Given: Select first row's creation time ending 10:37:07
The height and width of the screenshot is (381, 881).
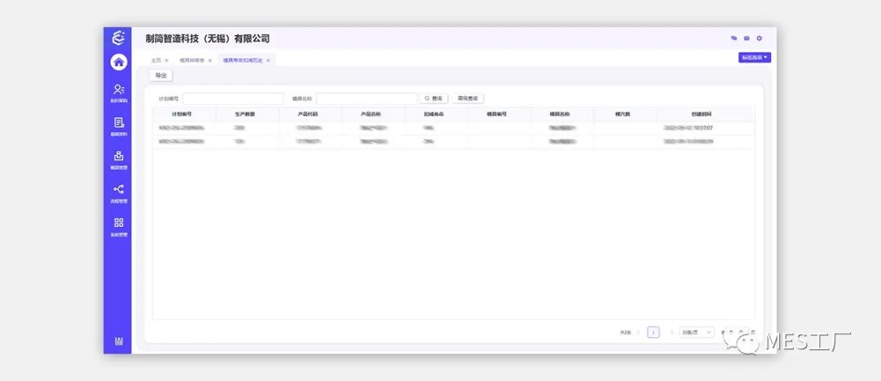Looking at the screenshot, I should click(x=688, y=128).
